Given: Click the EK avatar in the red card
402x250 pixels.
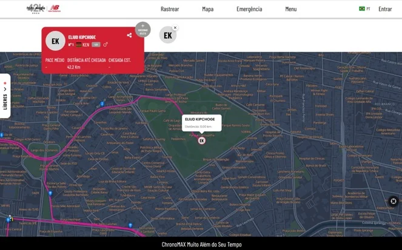Looking at the screenshot, I should click(55, 41).
